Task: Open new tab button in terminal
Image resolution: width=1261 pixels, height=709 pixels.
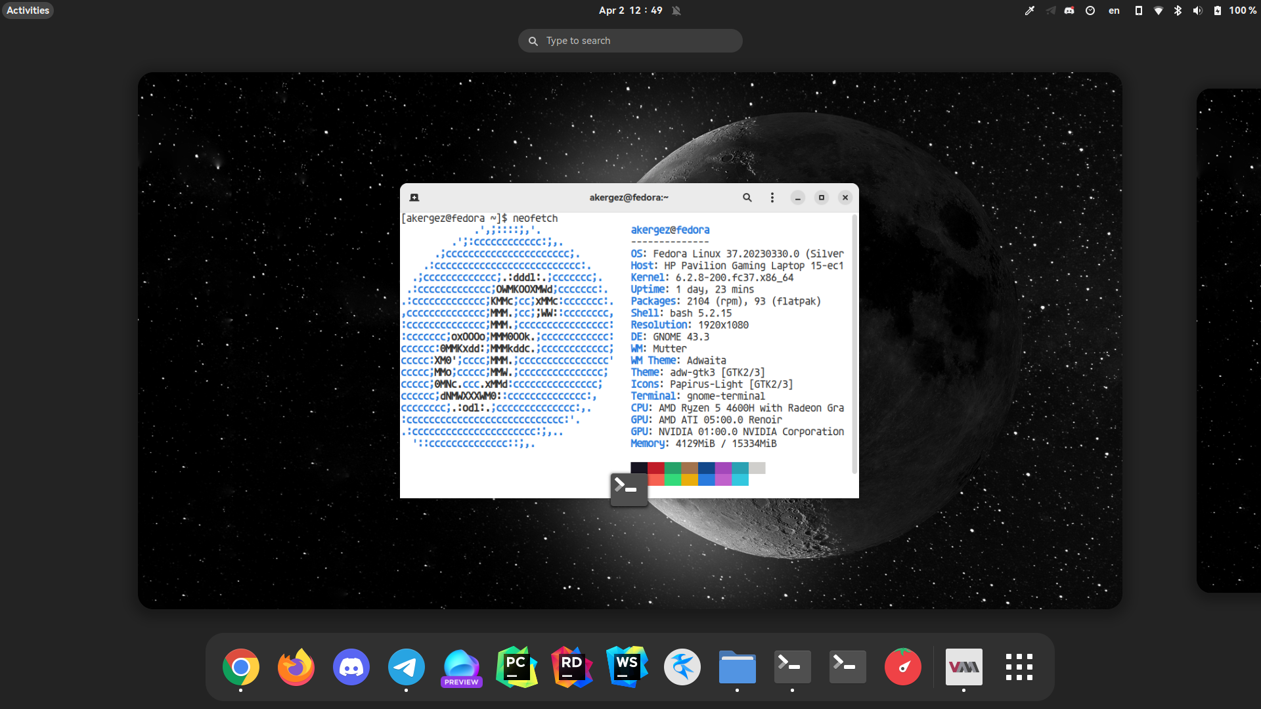Action: pyautogui.click(x=414, y=198)
